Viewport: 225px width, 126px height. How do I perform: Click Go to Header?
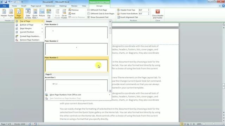click(x=57, y=14)
